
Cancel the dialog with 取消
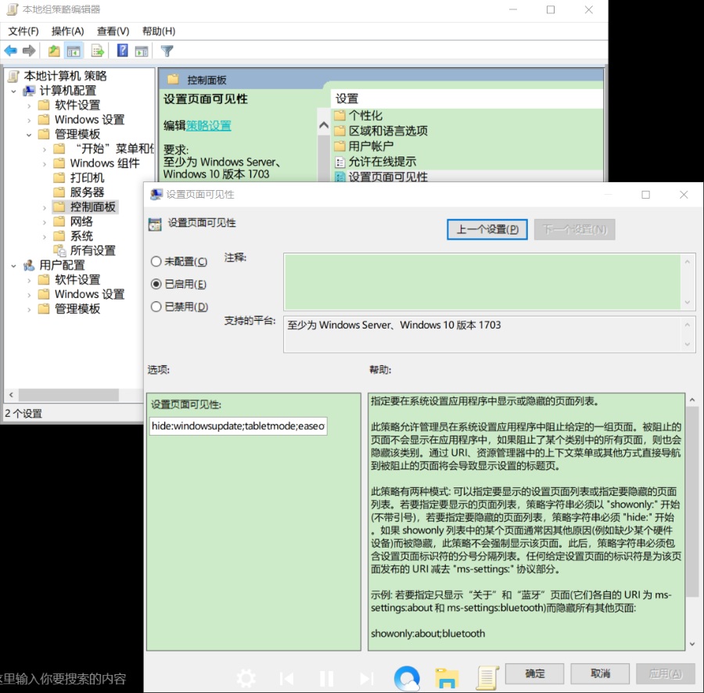pos(600,673)
